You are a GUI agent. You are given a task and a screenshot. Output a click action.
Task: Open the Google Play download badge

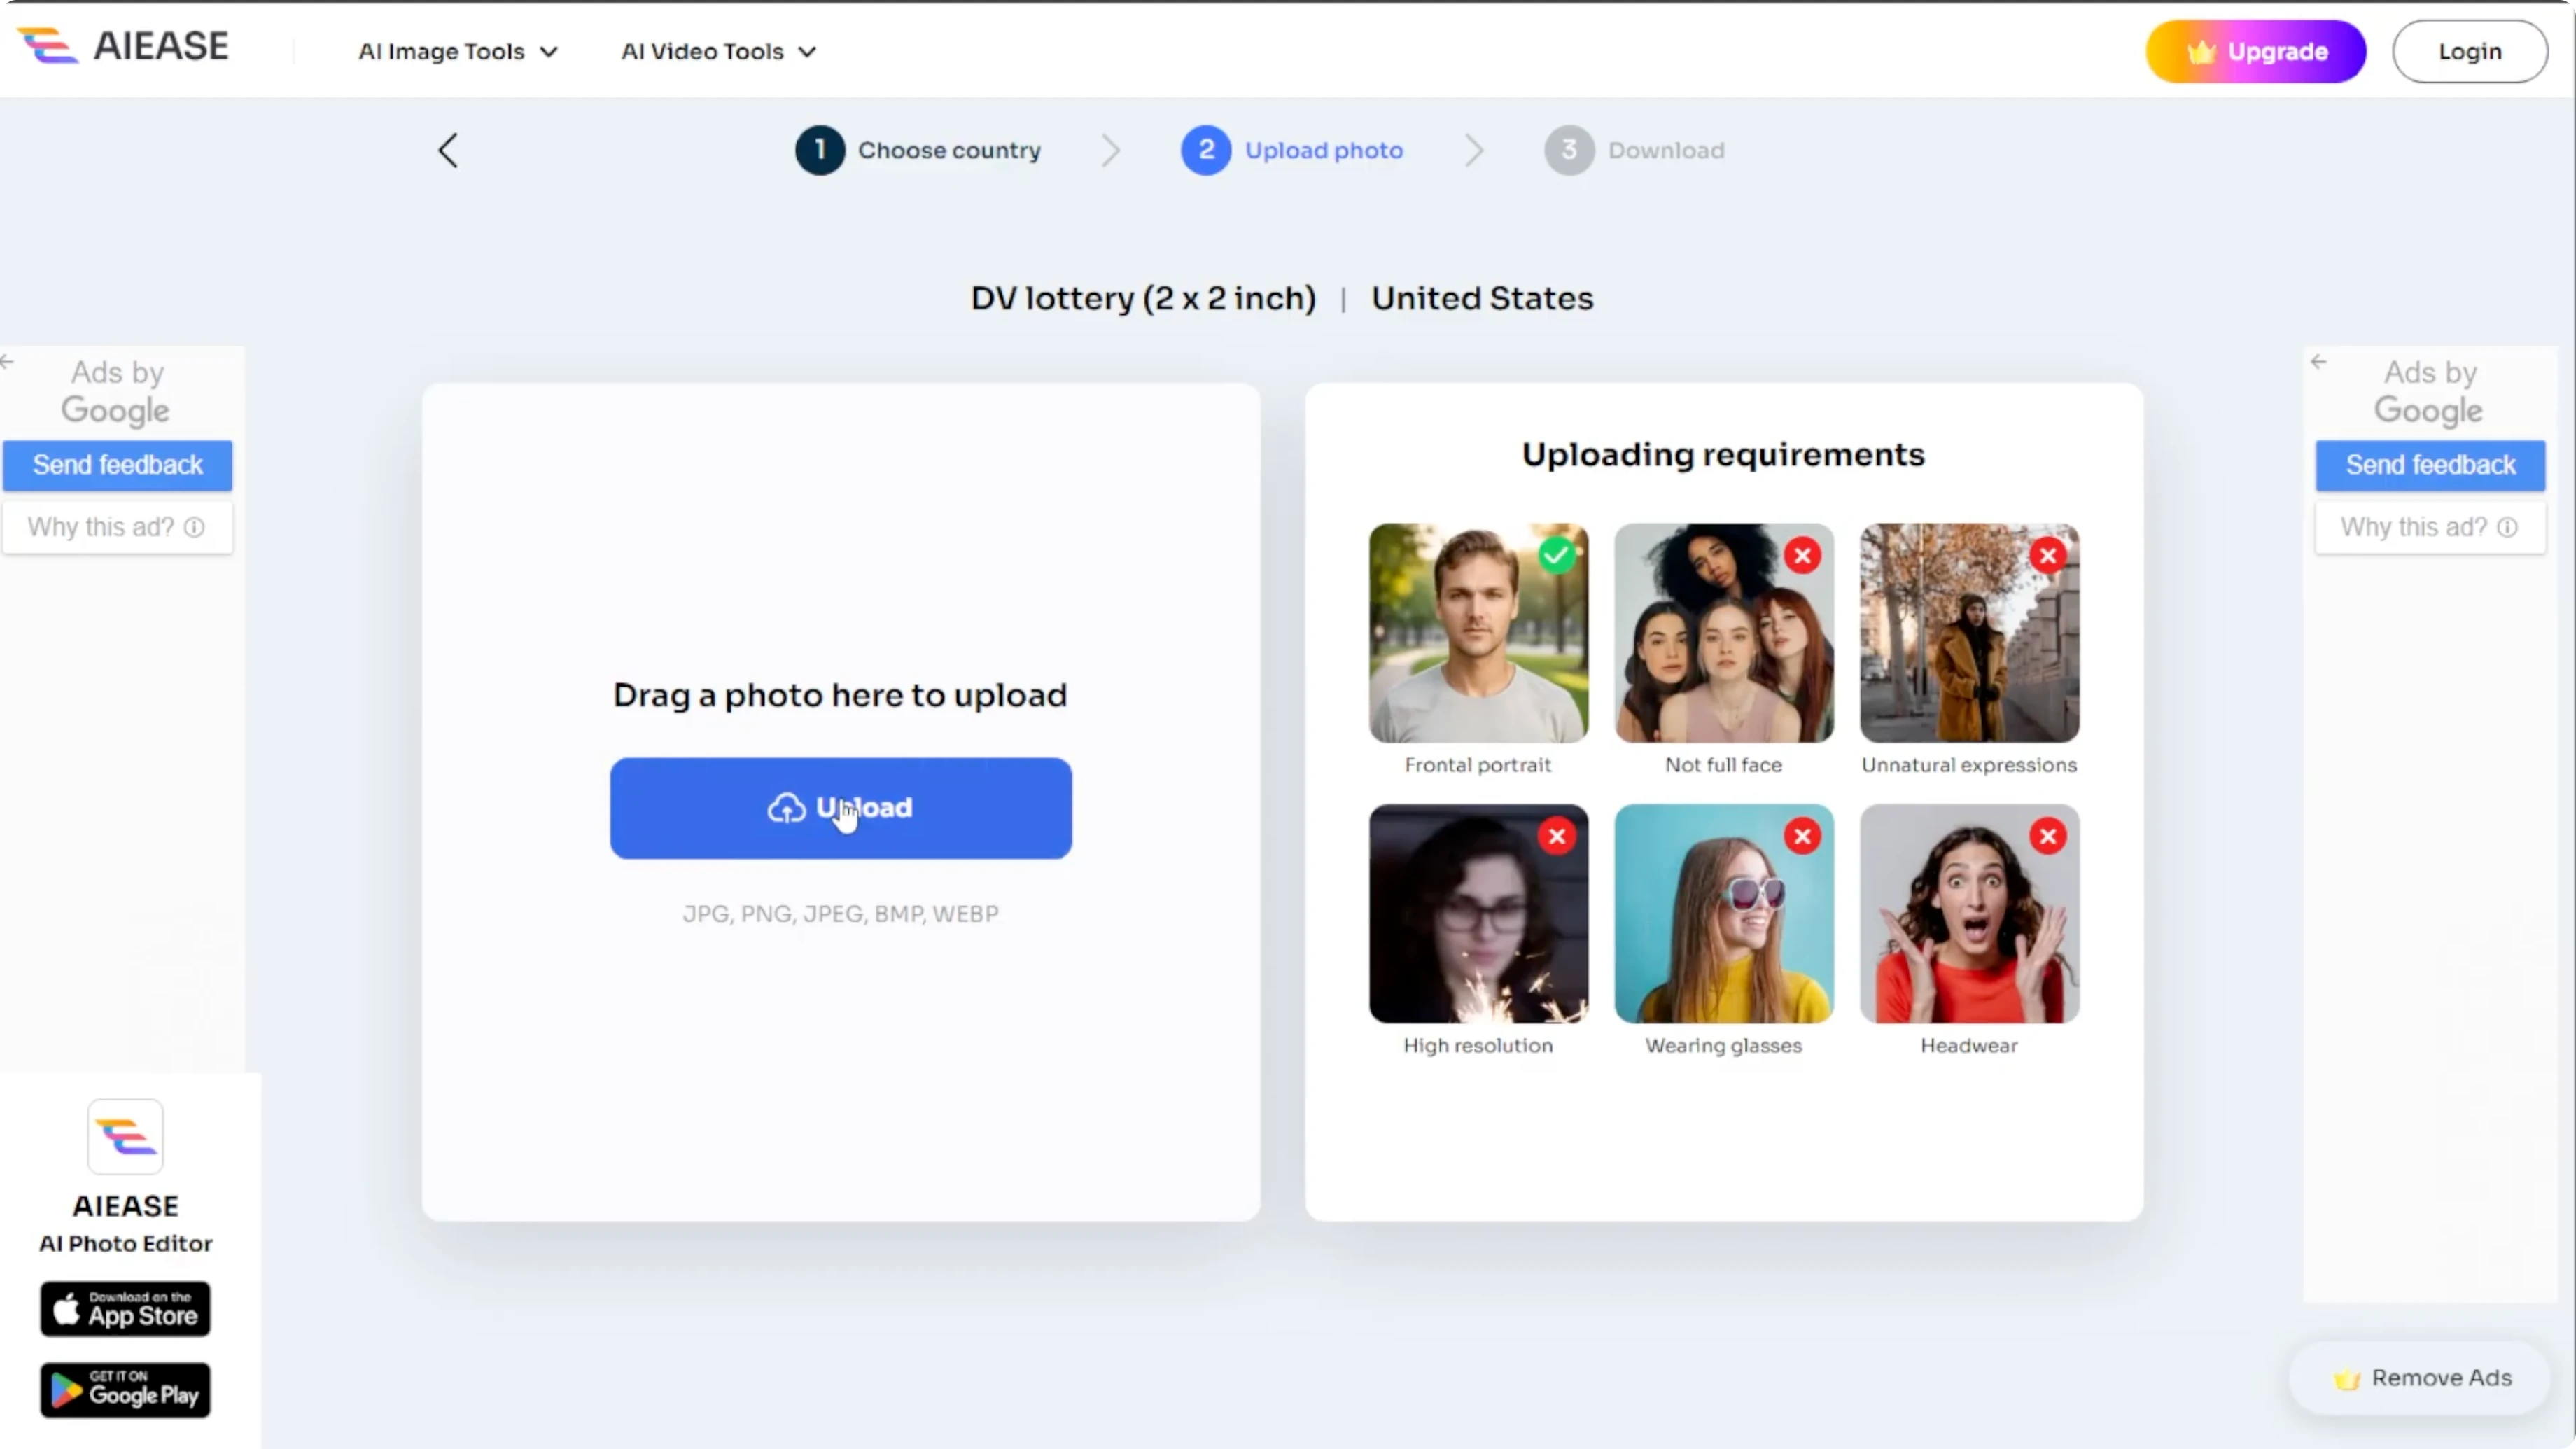pos(125,1390)
